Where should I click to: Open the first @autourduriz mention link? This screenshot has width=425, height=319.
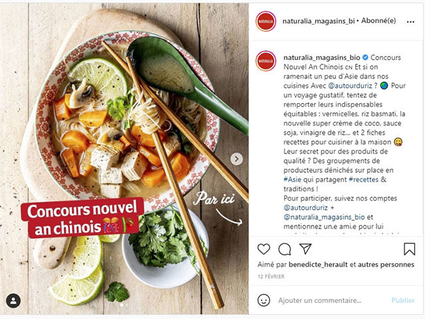point(350,86)
